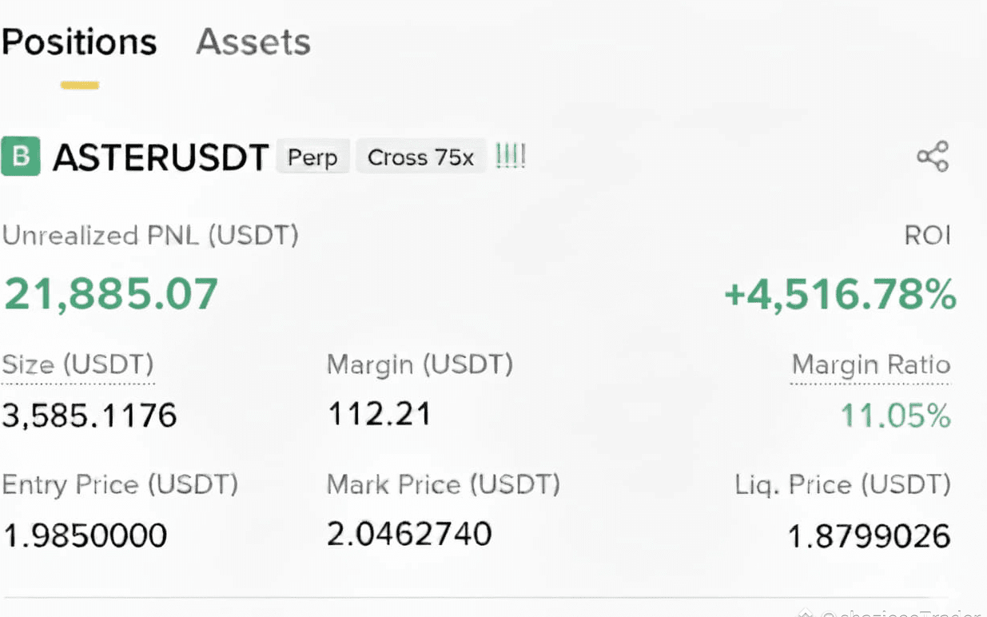Click the green B buy-side icon
The width and height of the screenshot is (987, 617).
coord(21,157)
